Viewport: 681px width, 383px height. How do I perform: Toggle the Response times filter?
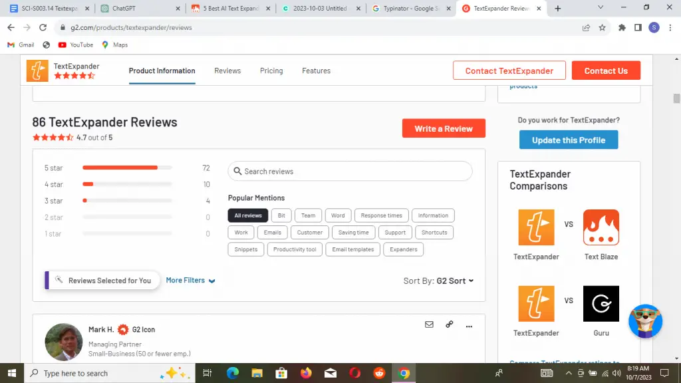[381, 215]
